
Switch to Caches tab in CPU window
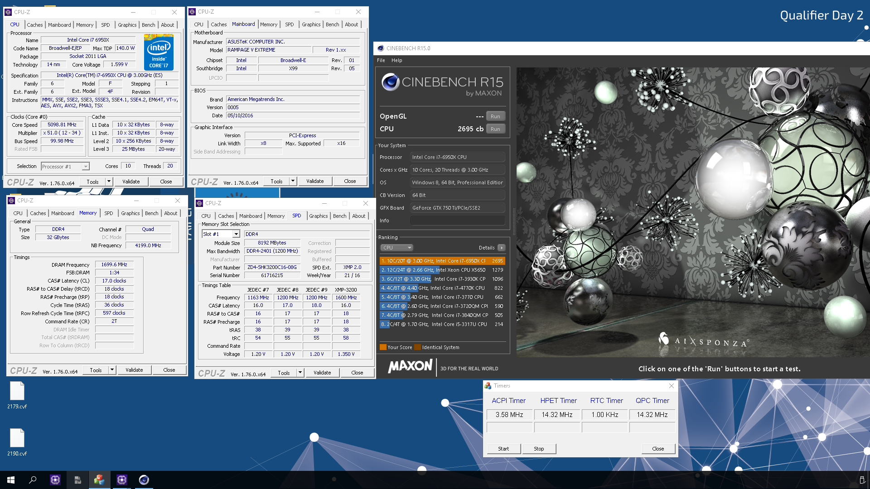click(x=34, y=25)
